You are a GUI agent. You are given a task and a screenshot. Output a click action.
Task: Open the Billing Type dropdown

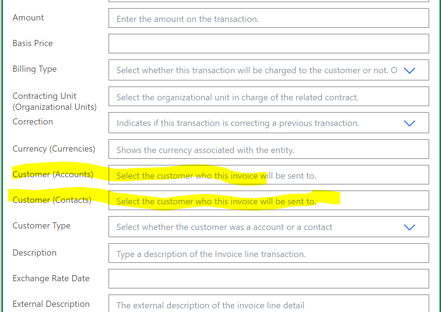268,70
